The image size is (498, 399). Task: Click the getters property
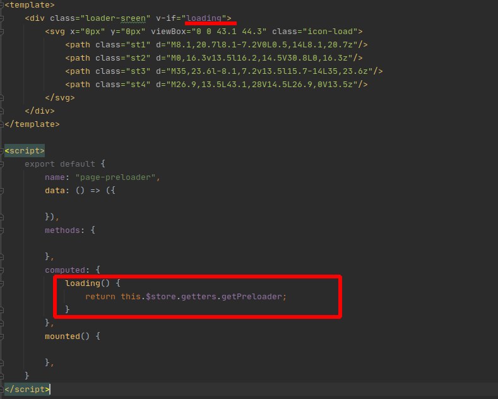coord(198,297)
